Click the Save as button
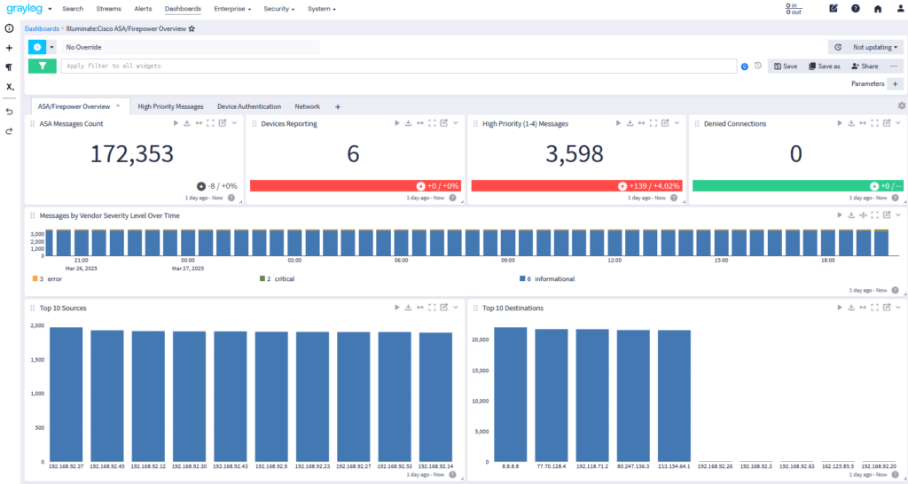The height and width of the screenshot is (484, 908). point(824,66)
